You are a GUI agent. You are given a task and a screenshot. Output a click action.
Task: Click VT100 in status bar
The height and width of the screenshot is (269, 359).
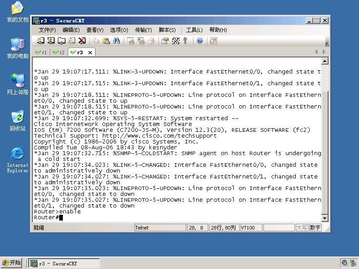251,228
